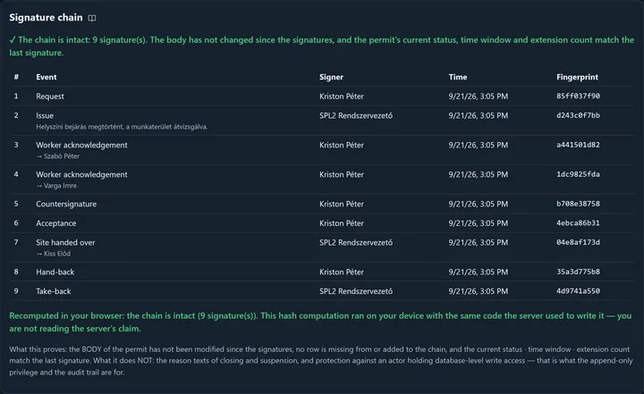The image size is (644, 394).
Task: Click the What this proves explanation paragraph
Action: 321,361
